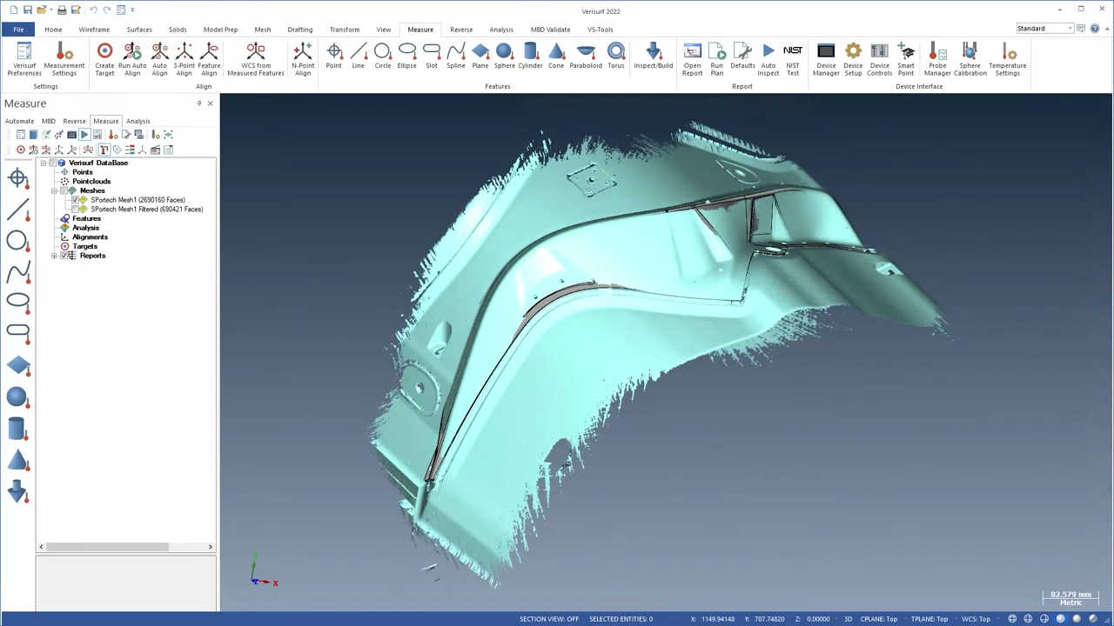Viewport: 1114px width, 626px height.
Task: Open report Defaults
Action: pos(743,56)
